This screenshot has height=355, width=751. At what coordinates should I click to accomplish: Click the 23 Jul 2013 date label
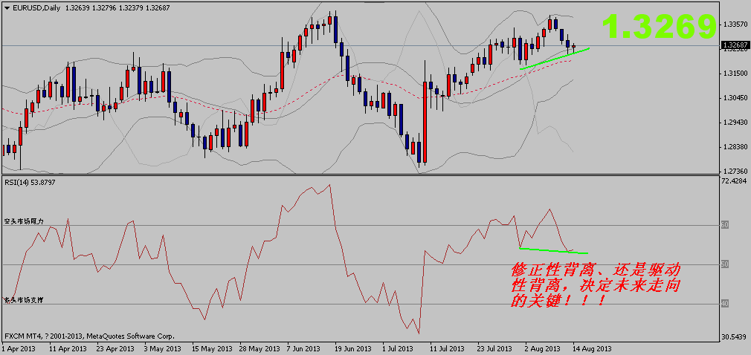click(494, 348)
